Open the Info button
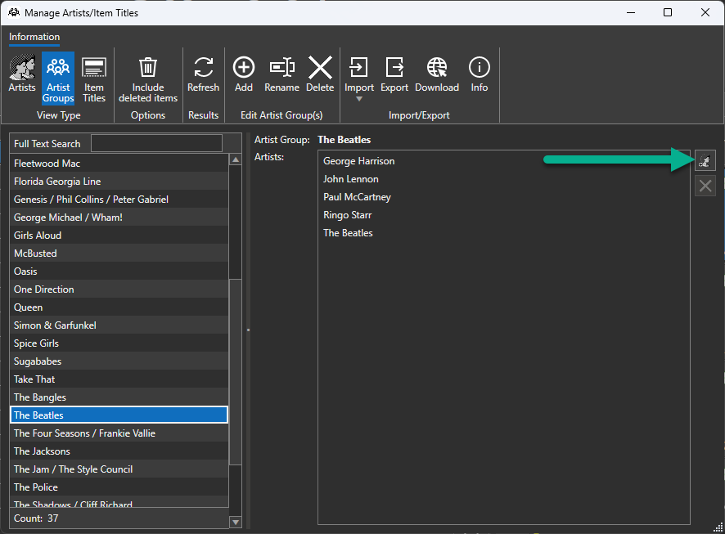Screen dimensions: 725x534 [x=479, y=74]
